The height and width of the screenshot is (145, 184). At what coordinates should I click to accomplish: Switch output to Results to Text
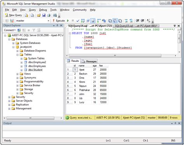click(110, 20)
